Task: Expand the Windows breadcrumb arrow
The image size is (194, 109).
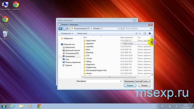Action: [x=102, y=28]
